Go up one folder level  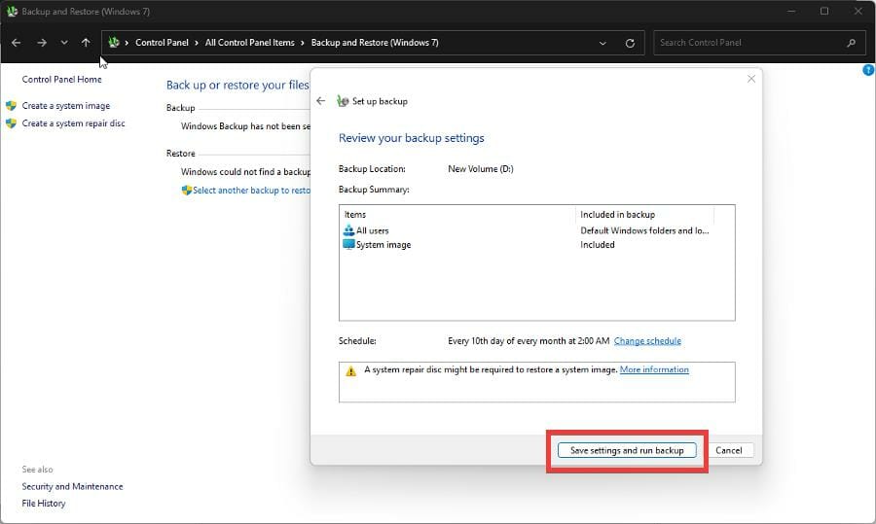point(86,43)
